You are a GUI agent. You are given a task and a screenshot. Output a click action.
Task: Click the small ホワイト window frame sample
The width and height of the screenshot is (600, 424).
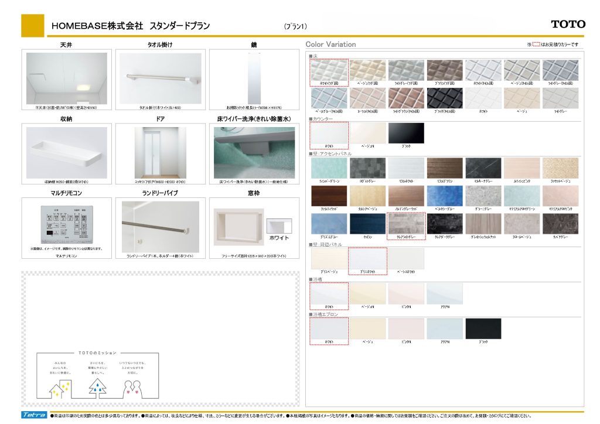pos(279,227)
